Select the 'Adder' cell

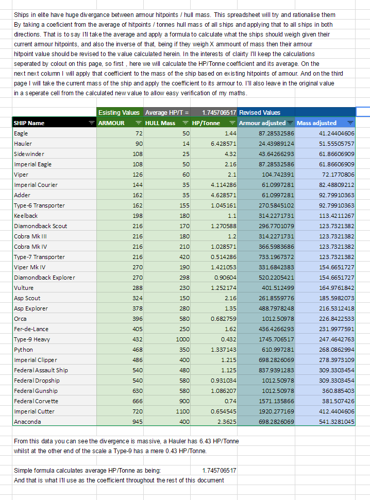[55, 195]
